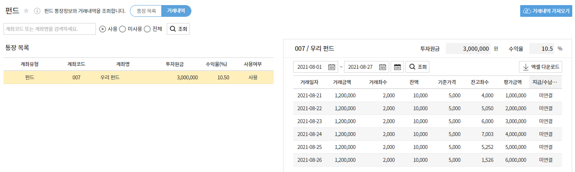Click the 조회 search button near account filter
Screen dimensions: 575x172
coord(178,29)
